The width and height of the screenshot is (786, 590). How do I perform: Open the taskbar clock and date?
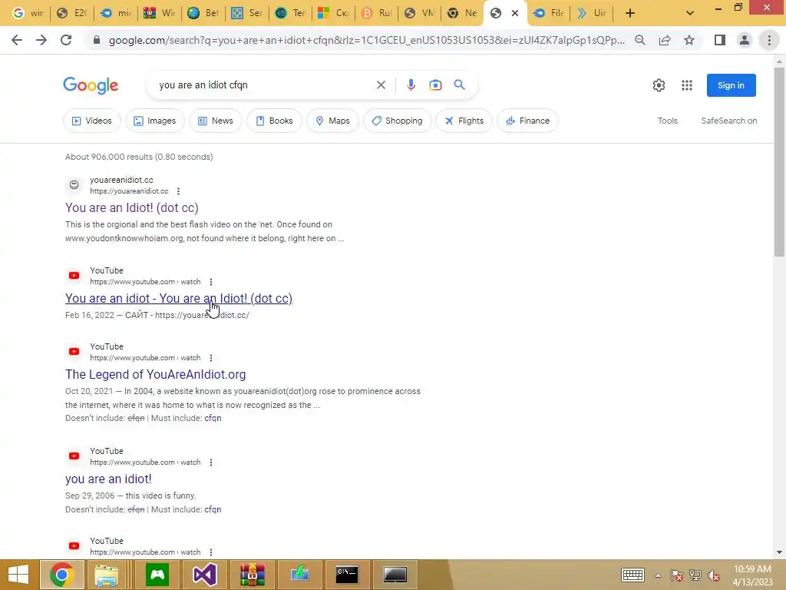tap(752, 575)
